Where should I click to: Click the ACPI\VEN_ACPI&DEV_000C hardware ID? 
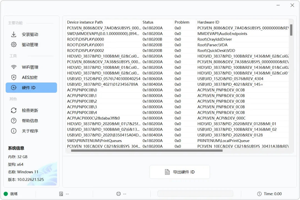(x=221, y=118)
